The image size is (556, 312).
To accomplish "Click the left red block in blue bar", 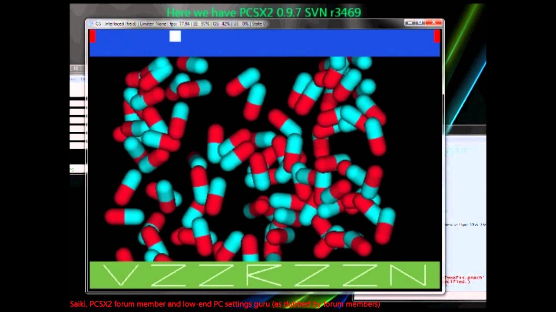I will (93, 36).
